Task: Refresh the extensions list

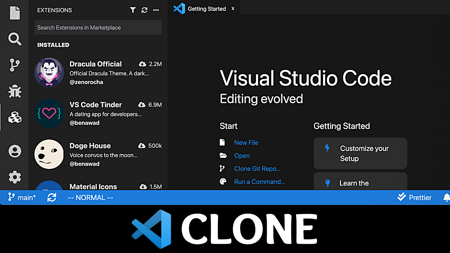Action: coord(144,10)
